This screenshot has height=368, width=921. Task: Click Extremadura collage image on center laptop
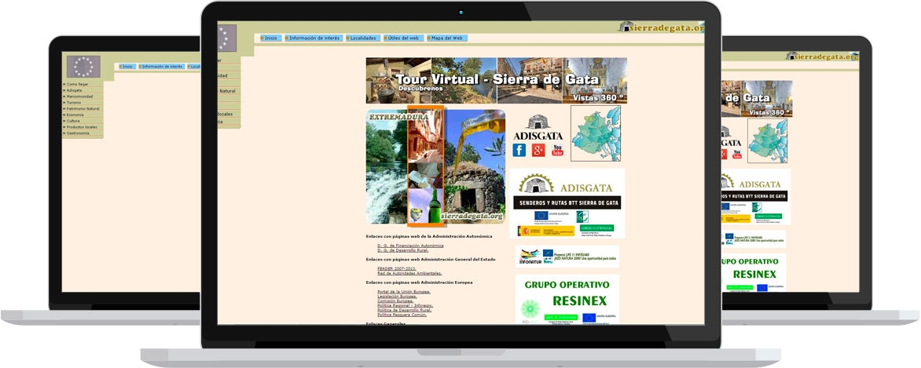pos(435,166)
